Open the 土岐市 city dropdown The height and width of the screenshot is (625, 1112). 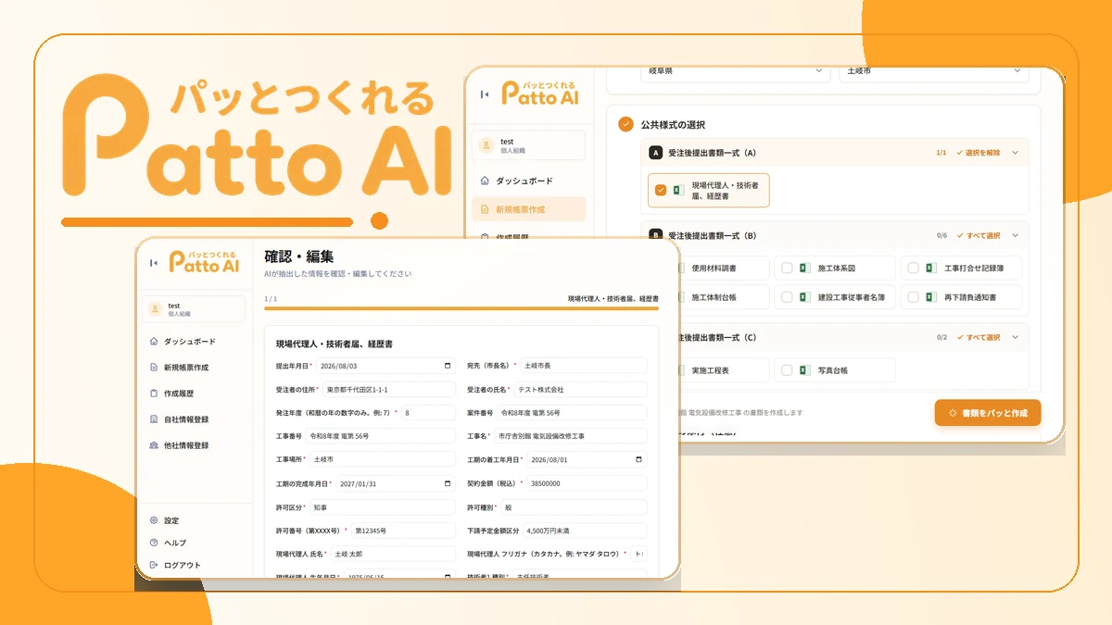pyautogui.click(x=934, y=72)
